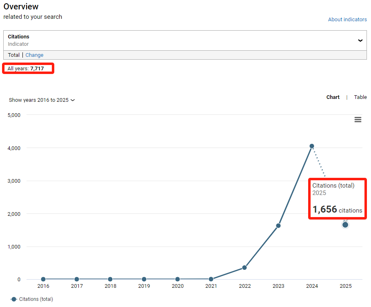The width and height of the screenshot is (371, 307).
Task: Click the 2023 data point on chart
Action: (x=278, y=226)
